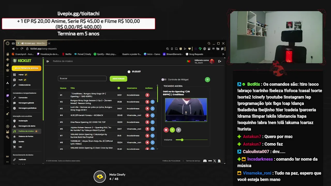Open Mensagens periódicas in sidebar
Viewport: 331px width, 186px height.
pyautogui.click(x=27, y=108)
